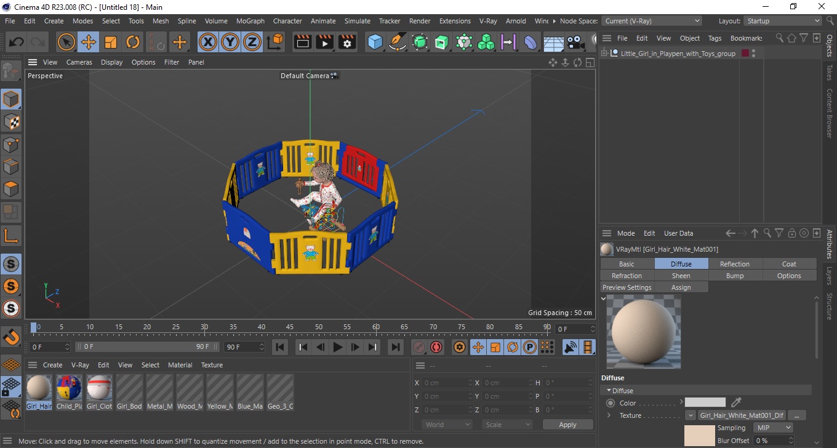This screenshot has height=448, width=837.
Task: Open Layout Startup dropdown
Action: tap(783, 21)
